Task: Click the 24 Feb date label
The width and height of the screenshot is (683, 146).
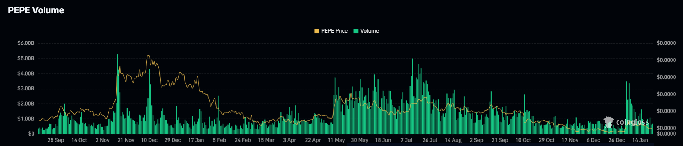Action: pos(243,140)
